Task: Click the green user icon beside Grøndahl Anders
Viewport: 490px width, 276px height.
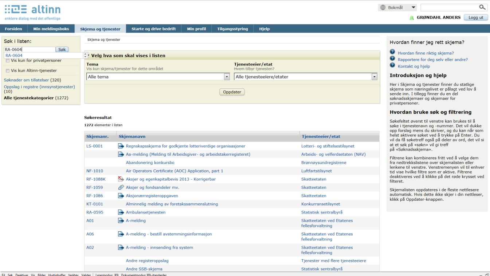Action: [412, 17]
